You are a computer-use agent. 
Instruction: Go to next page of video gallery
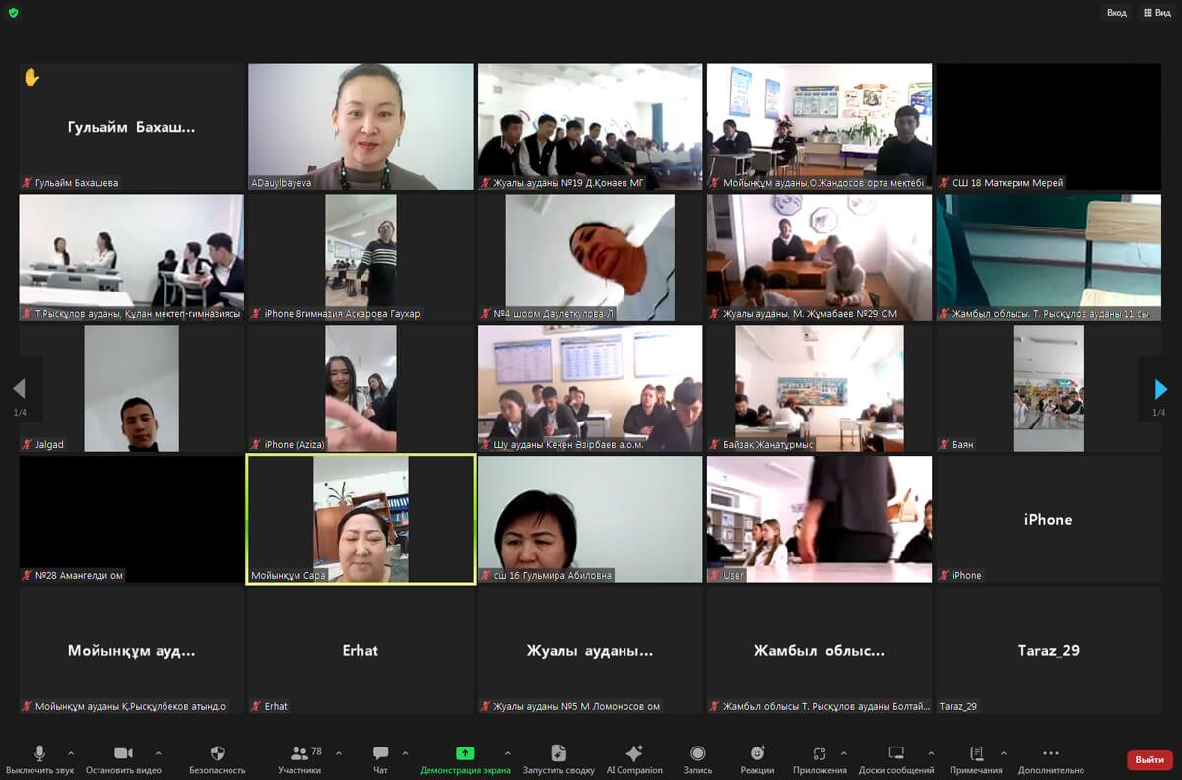coord(1160,389)
